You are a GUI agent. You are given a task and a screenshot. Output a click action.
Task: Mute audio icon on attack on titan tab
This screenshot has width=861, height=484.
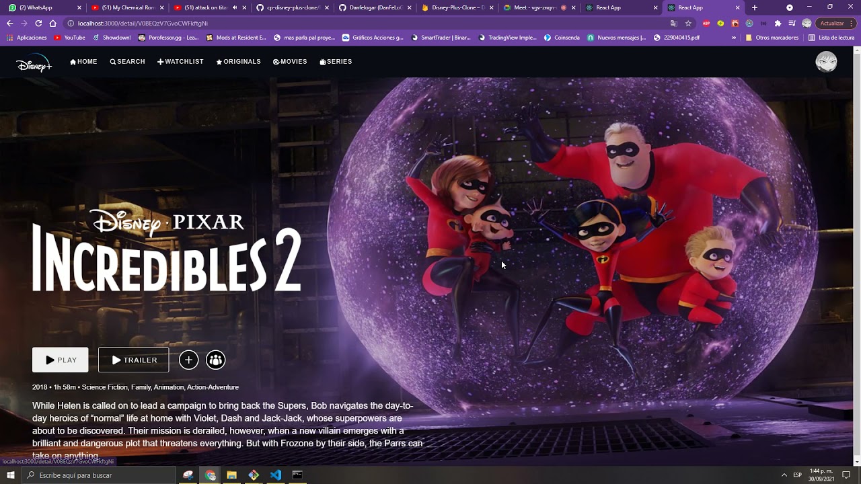[235, 7]
